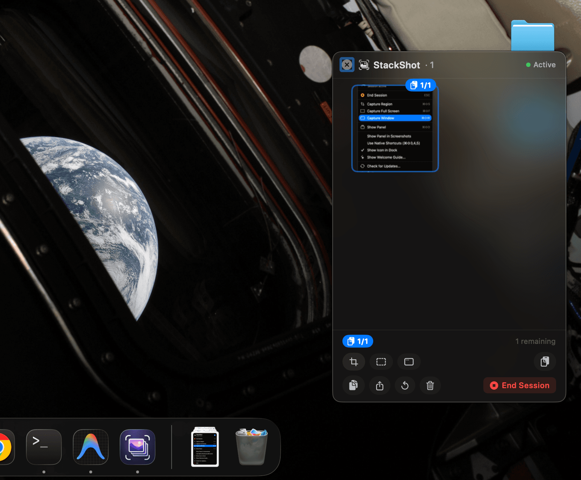Click the StackShot app icon in Dock
This screenshot has width=581, height=480.
tap(138, 447)
